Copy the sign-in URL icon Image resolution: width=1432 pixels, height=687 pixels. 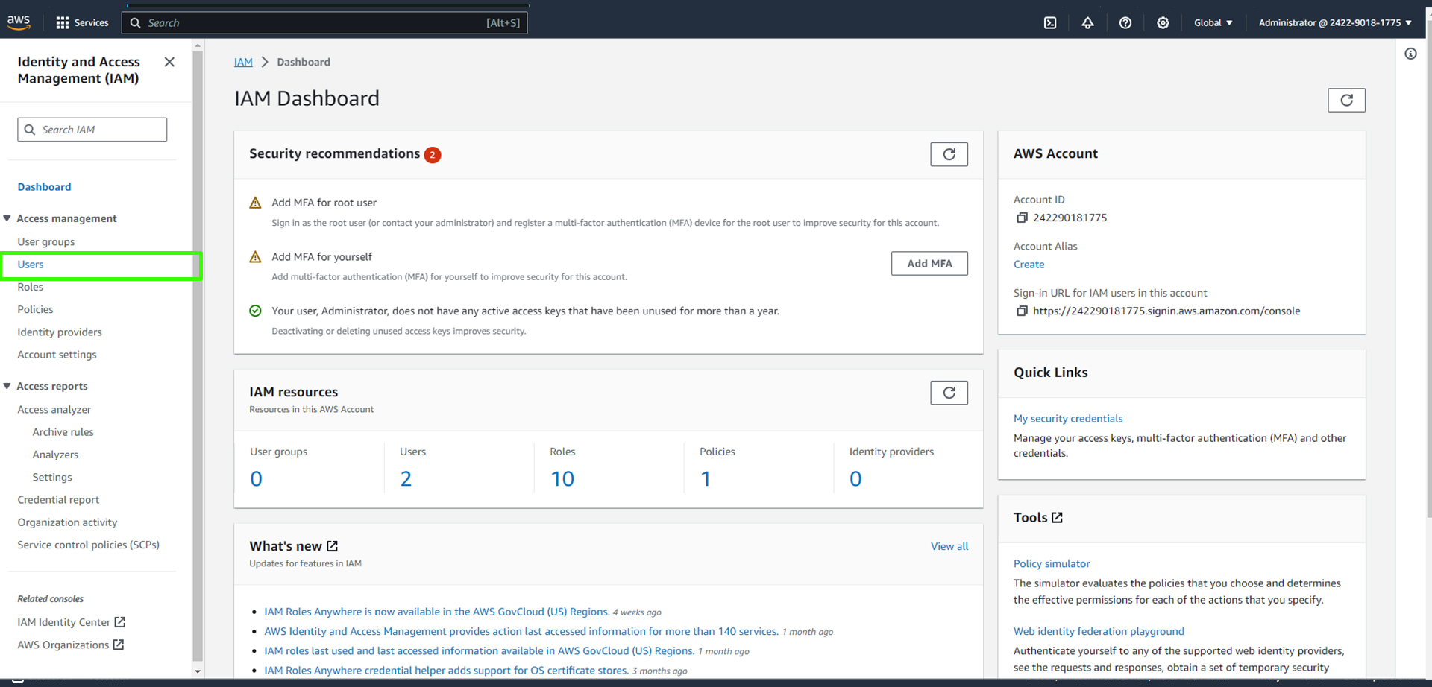point(1022,311)
